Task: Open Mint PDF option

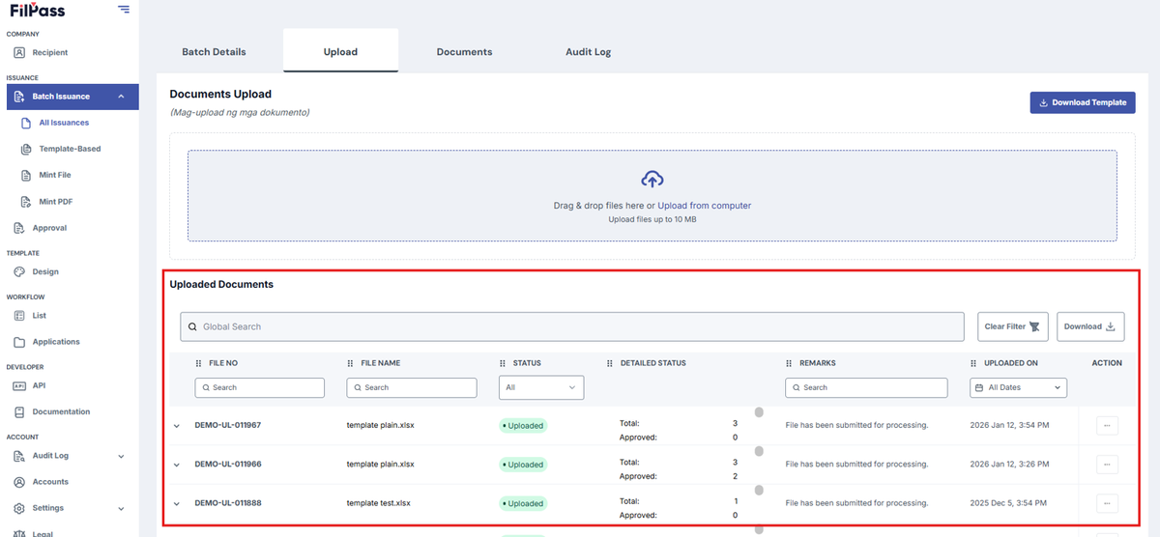Action: tap(55, 202)
